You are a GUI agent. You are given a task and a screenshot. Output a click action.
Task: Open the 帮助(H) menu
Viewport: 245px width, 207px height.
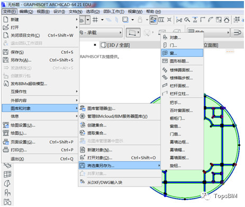coord(153,12)
